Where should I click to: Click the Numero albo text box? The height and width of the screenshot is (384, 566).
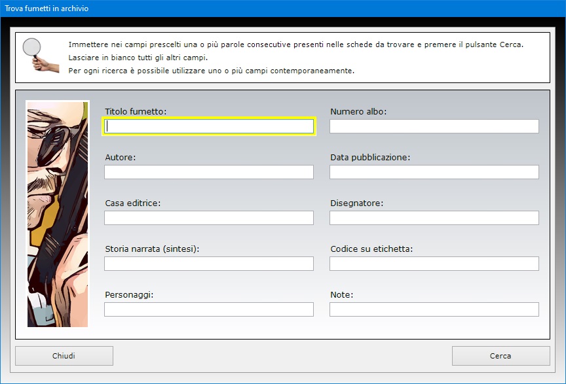434,126
